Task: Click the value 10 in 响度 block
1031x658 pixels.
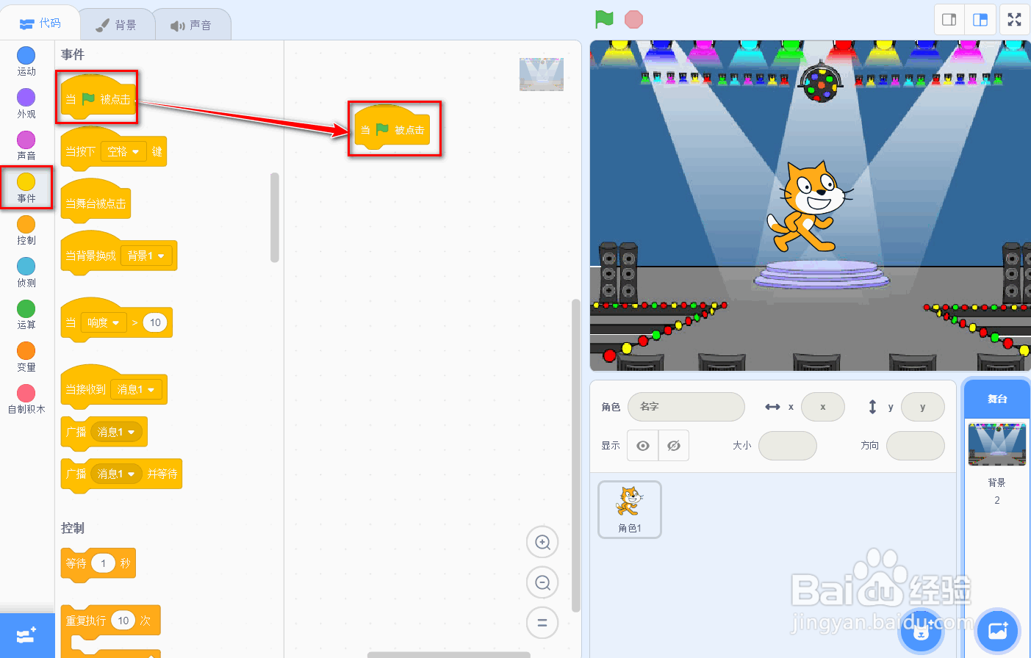Action: click(155, 322)
